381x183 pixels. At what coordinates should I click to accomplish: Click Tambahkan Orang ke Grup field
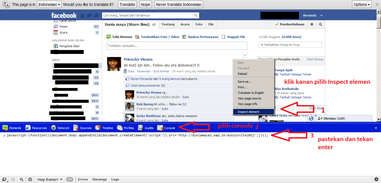point(290,45)
